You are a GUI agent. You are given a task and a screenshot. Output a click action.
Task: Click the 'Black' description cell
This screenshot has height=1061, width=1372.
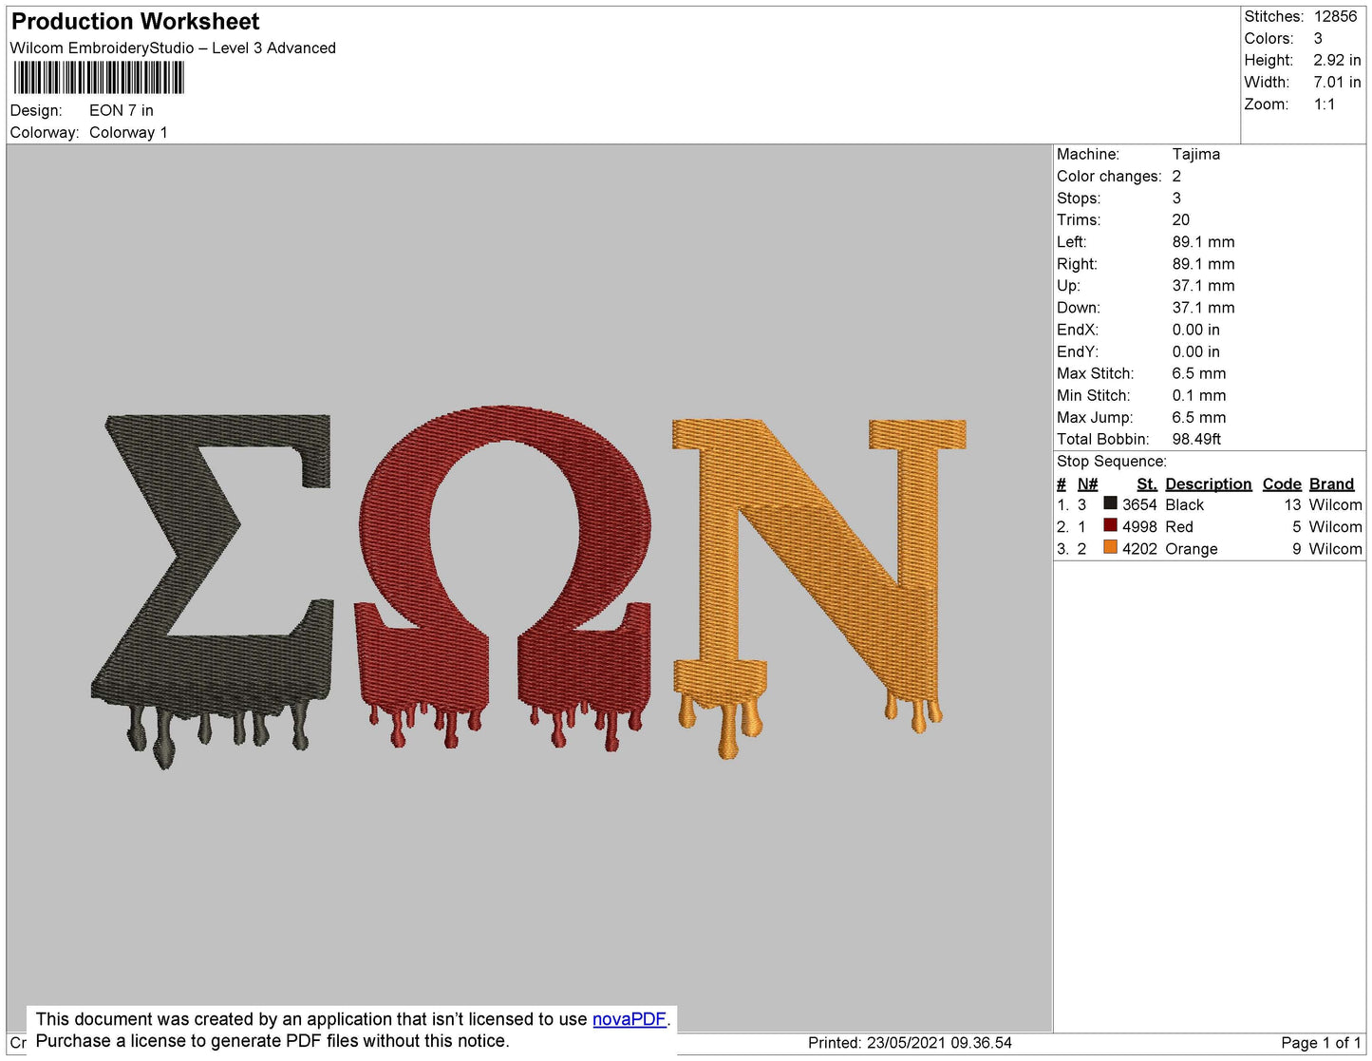click(x=1184, y=505)
